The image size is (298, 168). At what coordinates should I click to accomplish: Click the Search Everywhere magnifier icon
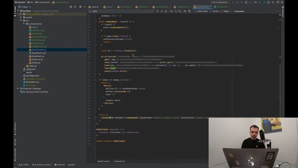(282, 2)
